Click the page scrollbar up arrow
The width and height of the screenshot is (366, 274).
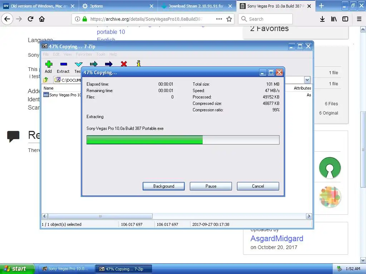[x=363, y=29]
